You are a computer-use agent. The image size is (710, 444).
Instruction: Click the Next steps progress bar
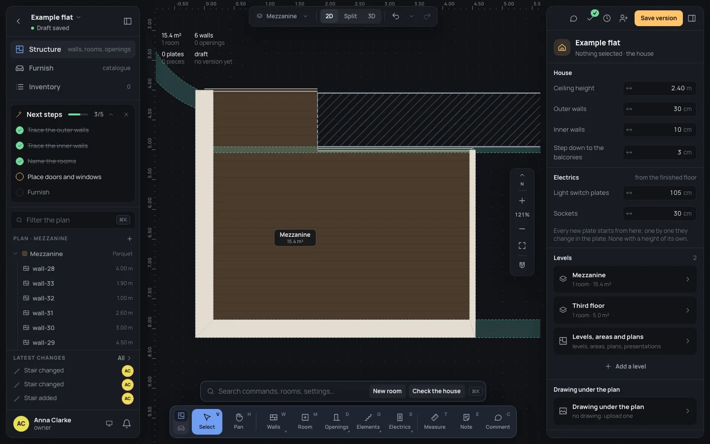coord(78,114)
